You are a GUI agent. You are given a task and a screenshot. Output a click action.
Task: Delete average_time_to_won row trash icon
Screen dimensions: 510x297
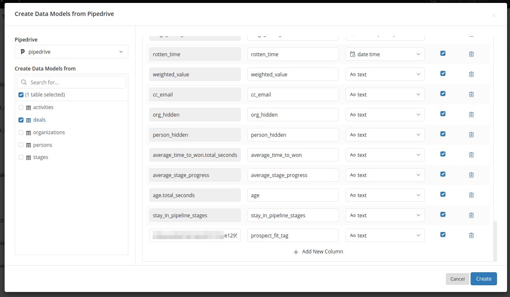coord(471,155)
